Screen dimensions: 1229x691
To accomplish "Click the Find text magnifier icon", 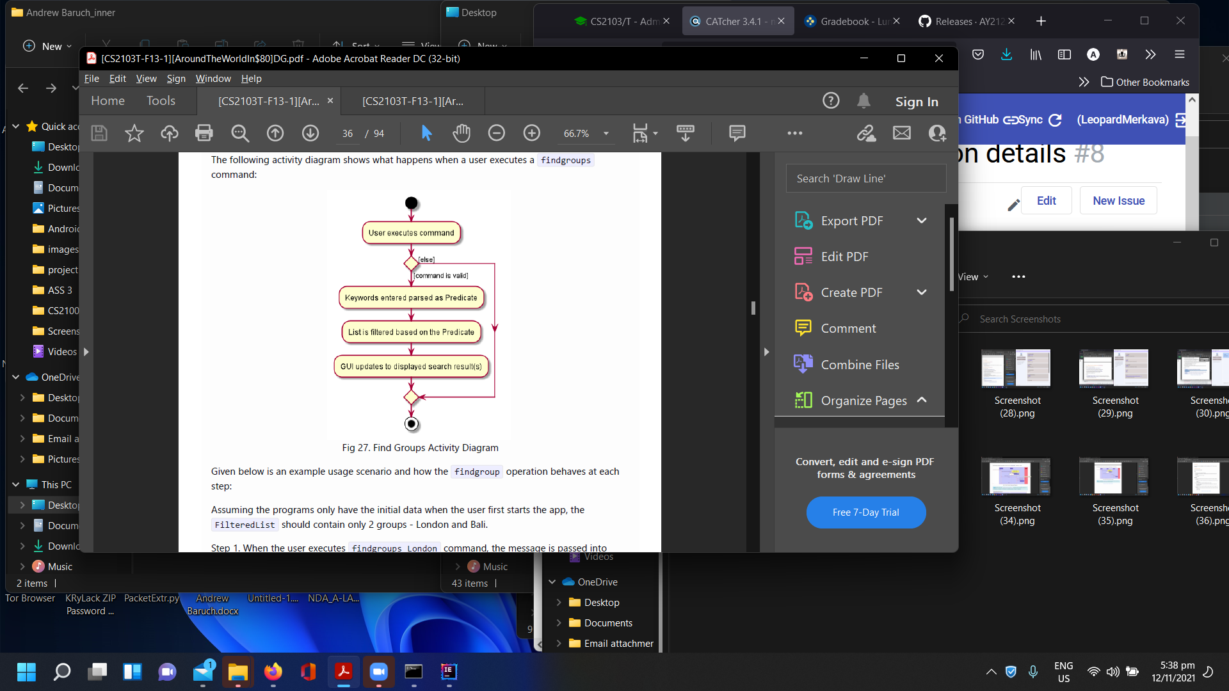I will (239, 133).
